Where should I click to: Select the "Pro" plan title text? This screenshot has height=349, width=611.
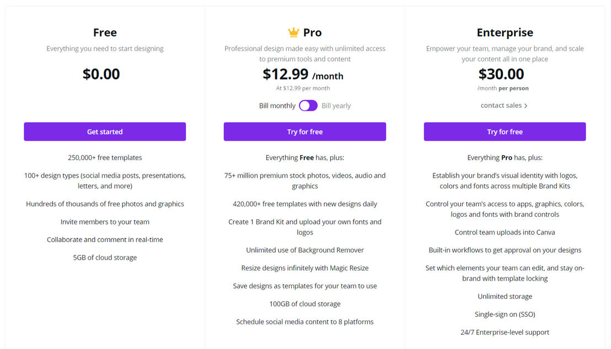point(312,32)
